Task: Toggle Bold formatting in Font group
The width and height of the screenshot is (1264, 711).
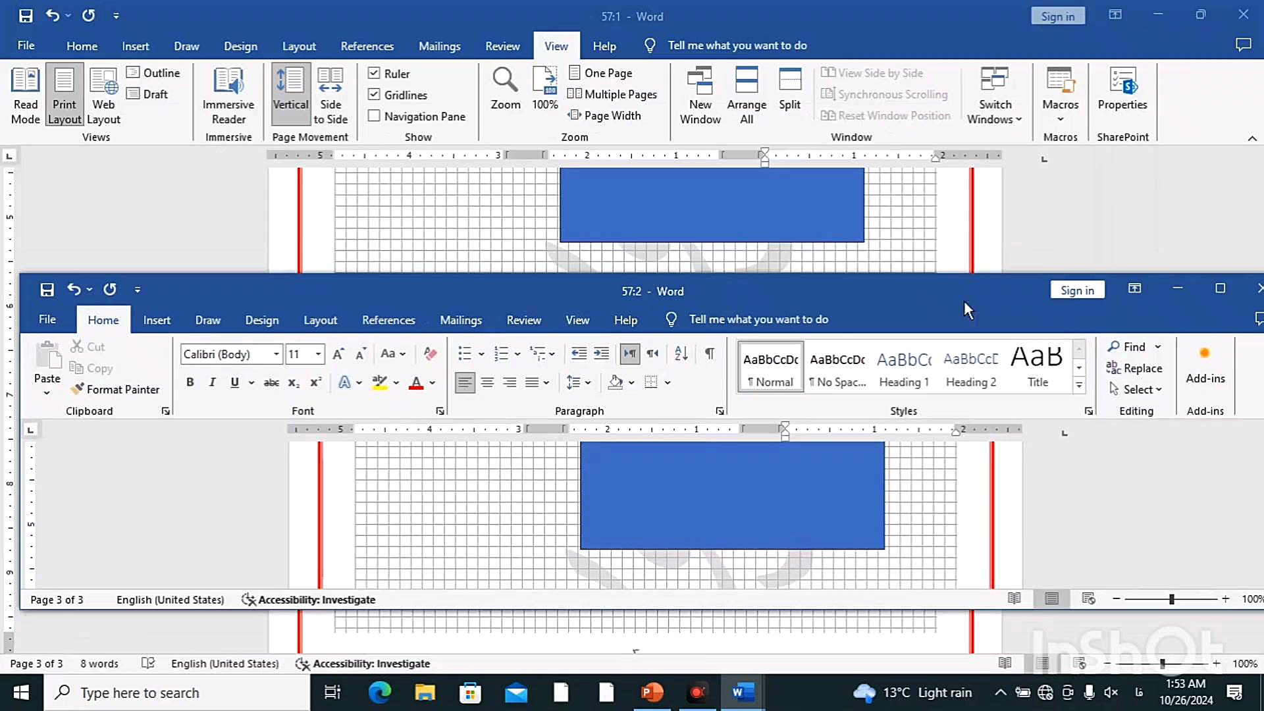Action: coord(190,382)
